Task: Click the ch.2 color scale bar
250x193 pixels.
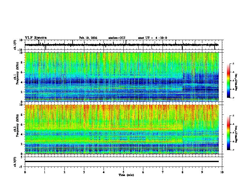Action: click(x=229, y=133)
